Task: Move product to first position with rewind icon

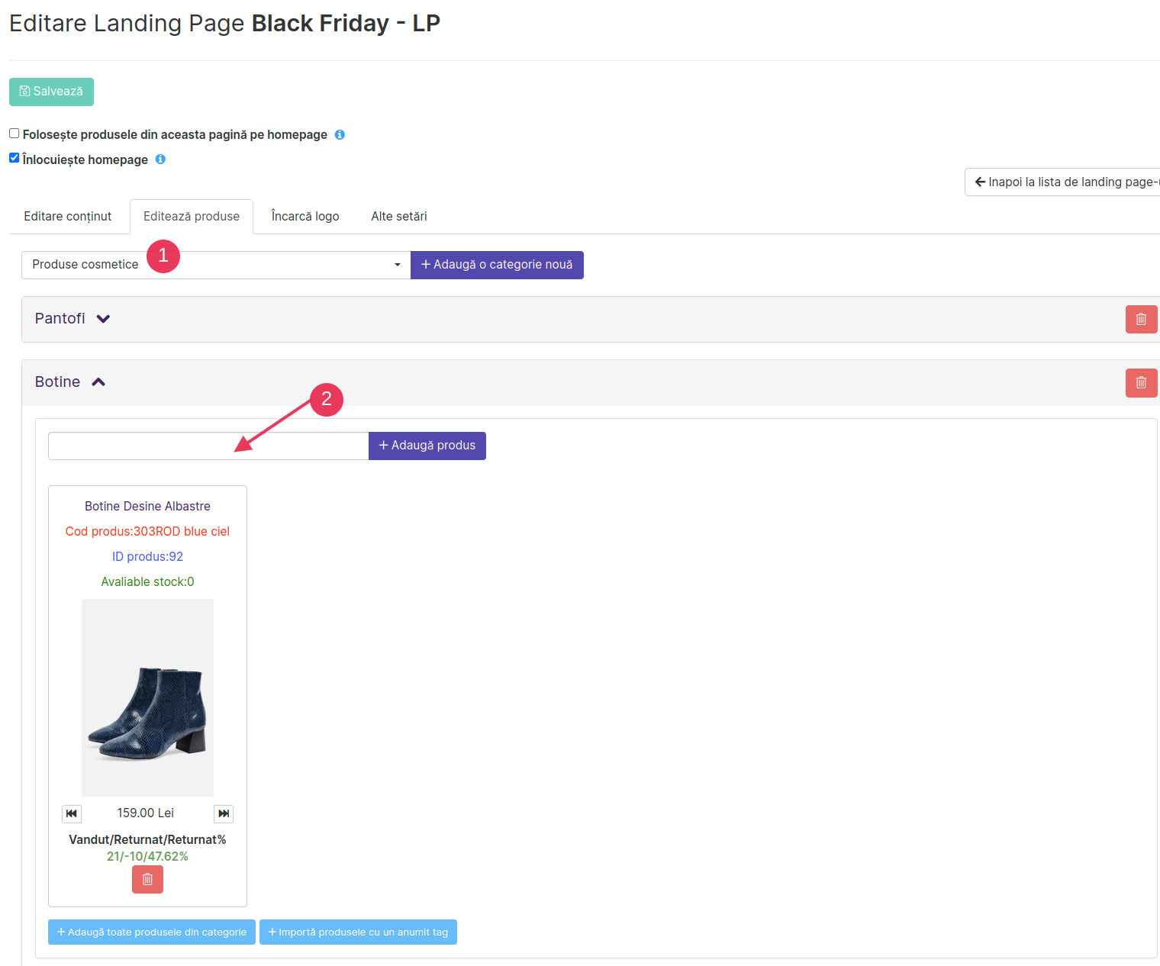Action: pos(72,813)
